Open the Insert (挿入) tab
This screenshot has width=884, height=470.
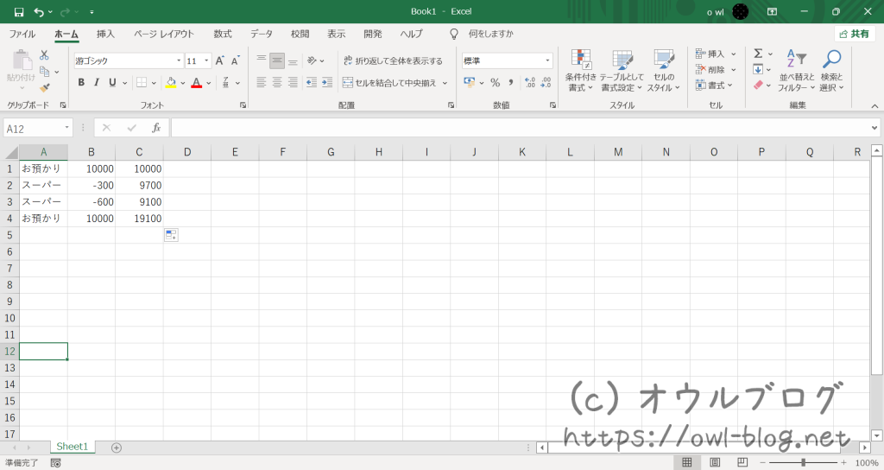[x=105, y=34]
